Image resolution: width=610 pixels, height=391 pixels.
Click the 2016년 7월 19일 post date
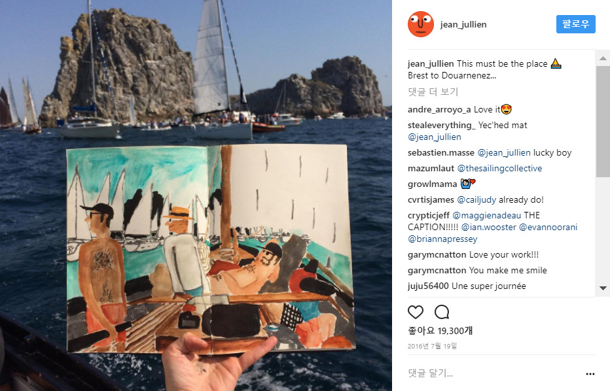432,346
